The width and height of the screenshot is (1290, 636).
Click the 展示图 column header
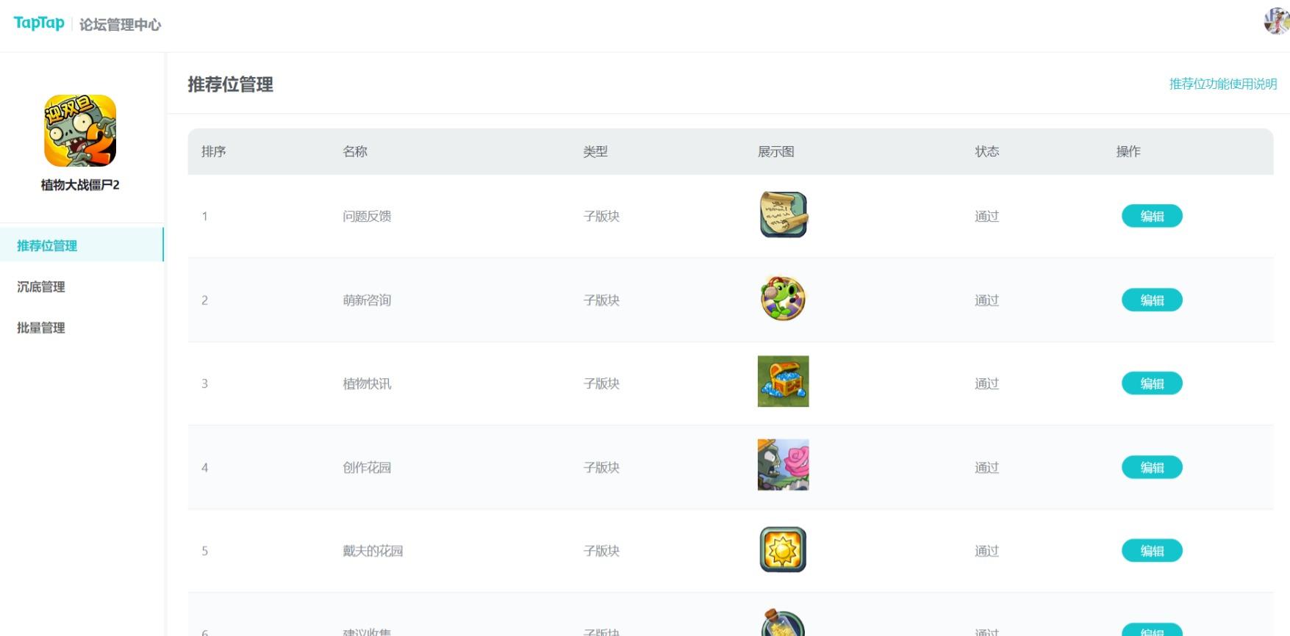[x=776, y=151]
